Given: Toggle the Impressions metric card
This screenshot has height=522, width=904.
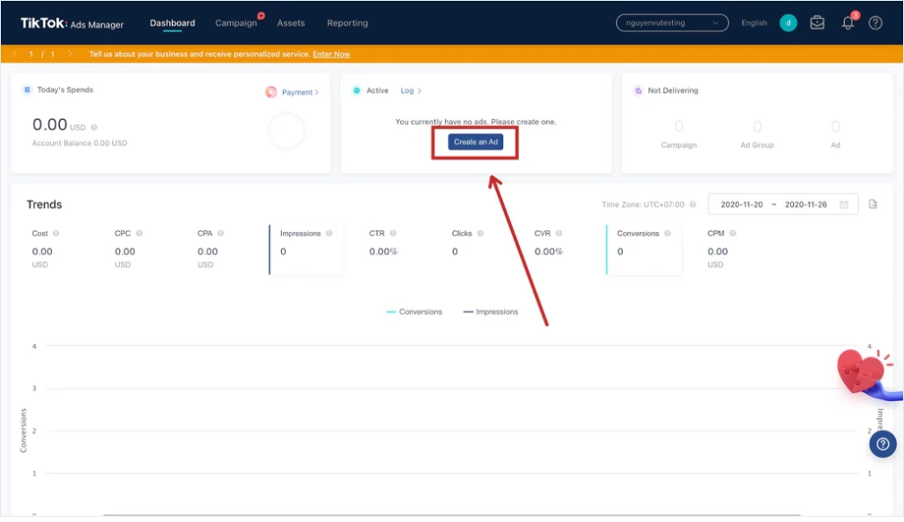Looking at the screenshot, I should click(306, 249).
